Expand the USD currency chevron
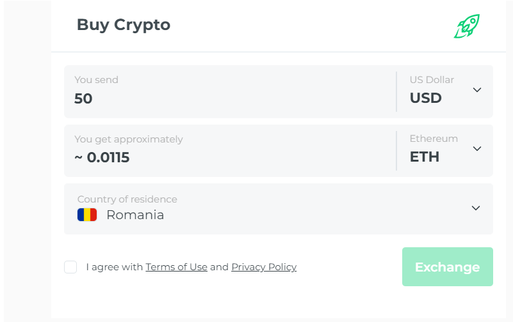This screenshot has height=322, width=513. (477, 89)
